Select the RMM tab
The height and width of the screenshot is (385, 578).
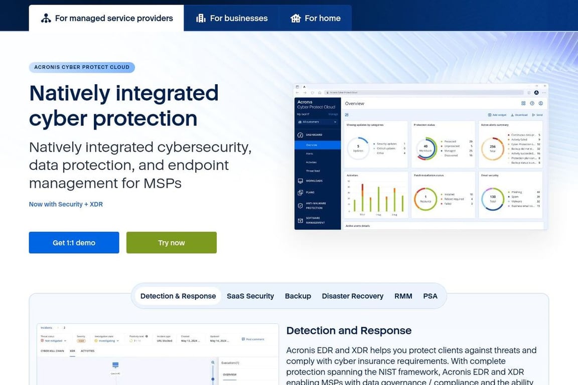click(x=403, y=296)
